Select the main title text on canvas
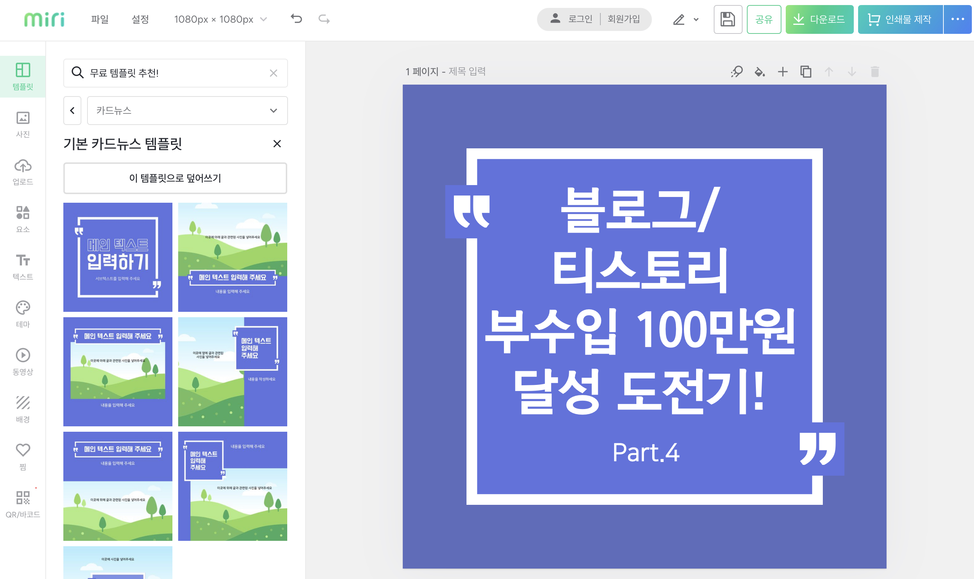The image size is (974, 579). pos(640,300)
